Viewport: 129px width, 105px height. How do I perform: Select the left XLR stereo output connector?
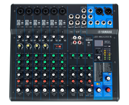point(99,11)
